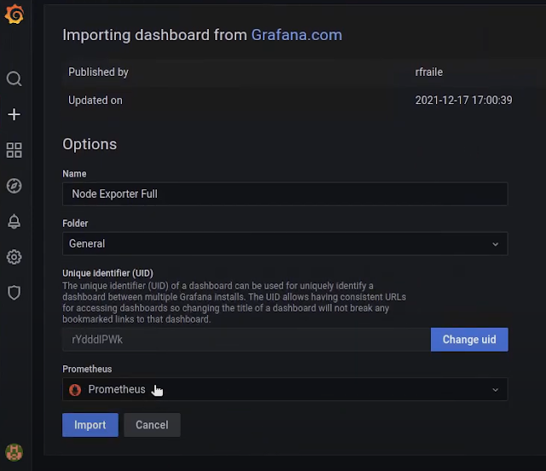This screenshot has height=471, width=546.
Task: Click the Unique identifier (UID) label
Action: click(107, 273)
